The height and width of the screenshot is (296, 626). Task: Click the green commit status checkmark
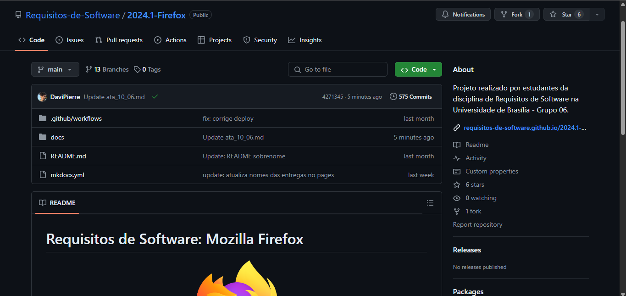(x=155, y=97)
